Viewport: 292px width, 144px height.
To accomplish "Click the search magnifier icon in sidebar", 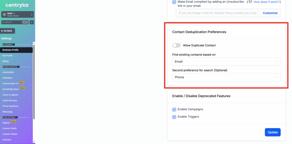I will [x=3, y=22].
